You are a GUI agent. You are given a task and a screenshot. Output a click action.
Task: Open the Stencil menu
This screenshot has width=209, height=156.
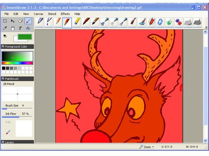[52, 14]
